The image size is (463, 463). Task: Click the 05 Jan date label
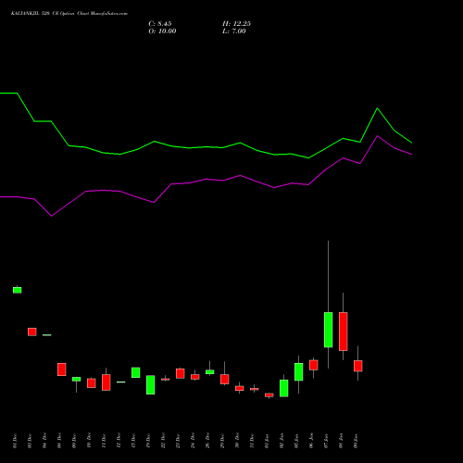296,441
